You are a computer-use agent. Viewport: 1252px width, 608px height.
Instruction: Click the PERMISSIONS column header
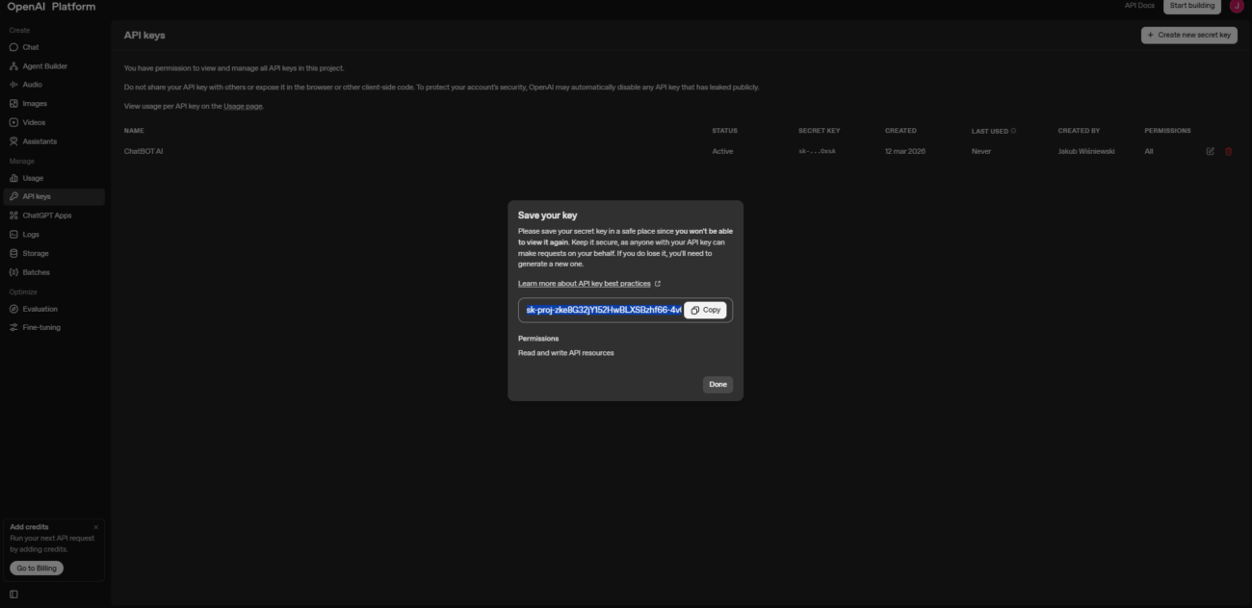tap(1167, 131)
